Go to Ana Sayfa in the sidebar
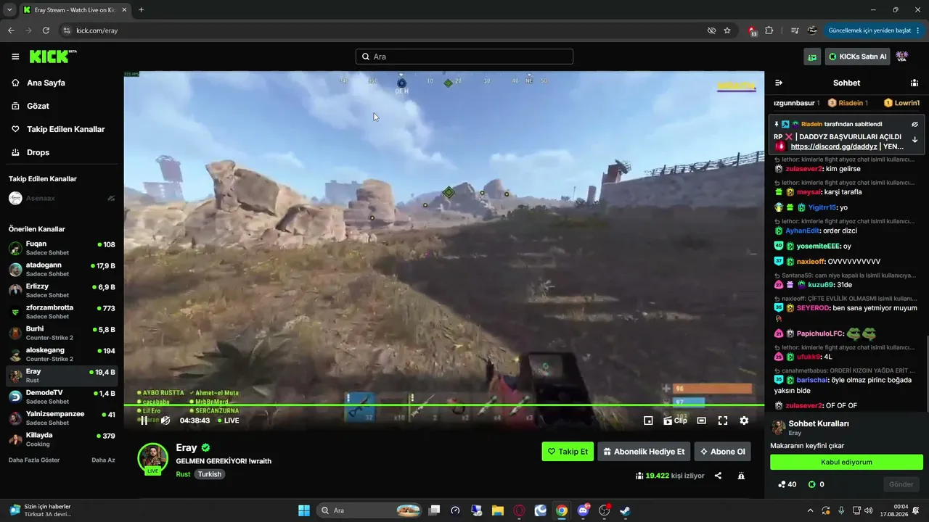The height and width of the screenshot is (522, 929). pos(46,83)
